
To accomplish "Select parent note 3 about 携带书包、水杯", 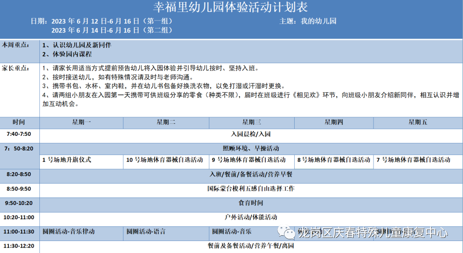I will (x=164, y=86).
